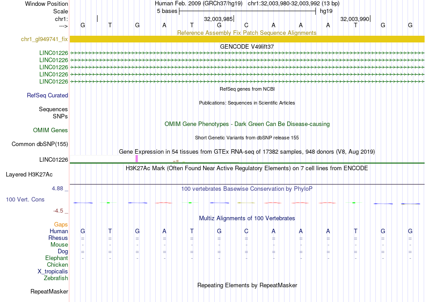
Task: Click the Gaps label in Multiz track
Action: (x=61, y=224)
